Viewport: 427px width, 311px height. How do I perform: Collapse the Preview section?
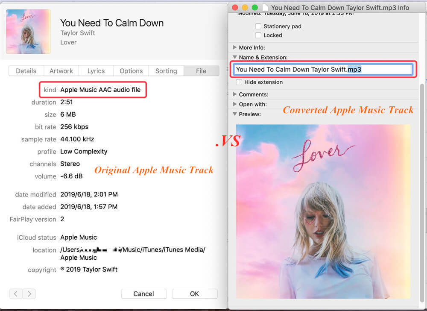[235, 114]
